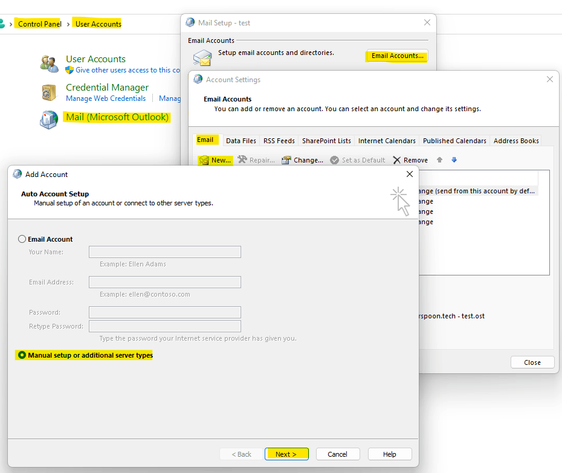Click the Repair... toolbar item
Image resolution: width=562 pixels, height=473 pixels.
point(256,160)
